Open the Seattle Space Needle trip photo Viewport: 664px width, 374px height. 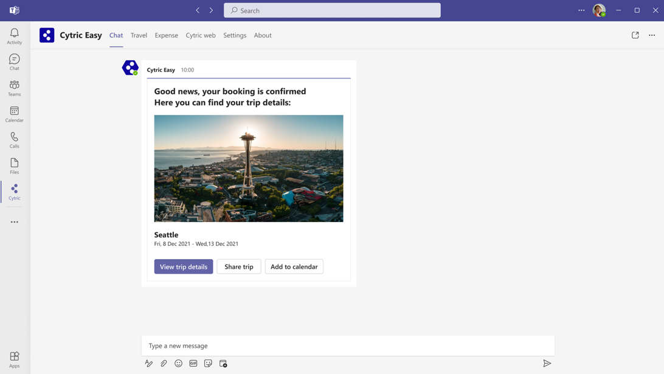pos(249,168)
